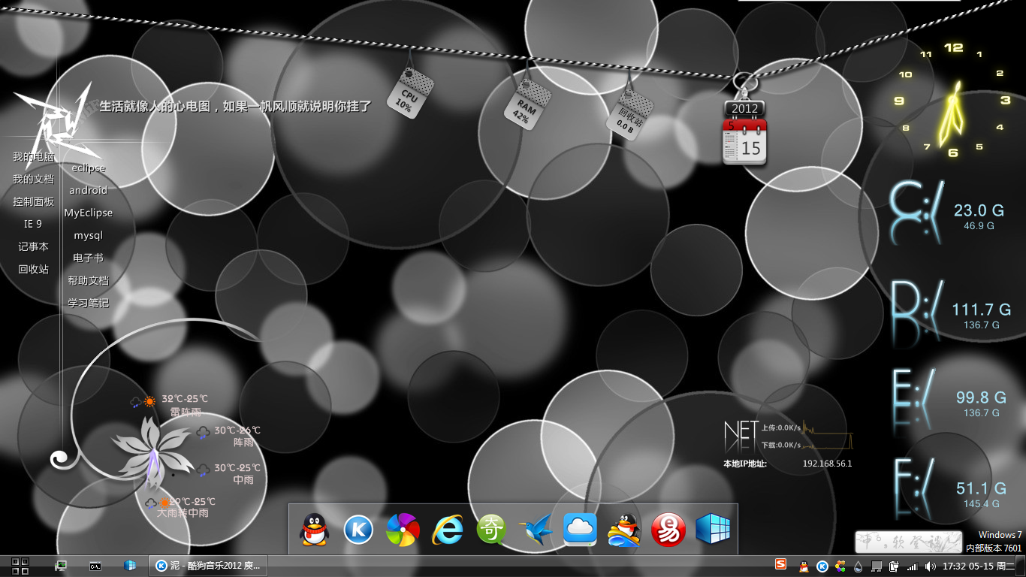Click the blue cube icon on the taskbar

(130, 566)
